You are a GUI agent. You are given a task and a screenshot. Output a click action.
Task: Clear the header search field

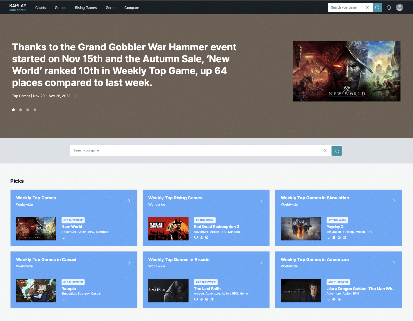click(367, 7)
